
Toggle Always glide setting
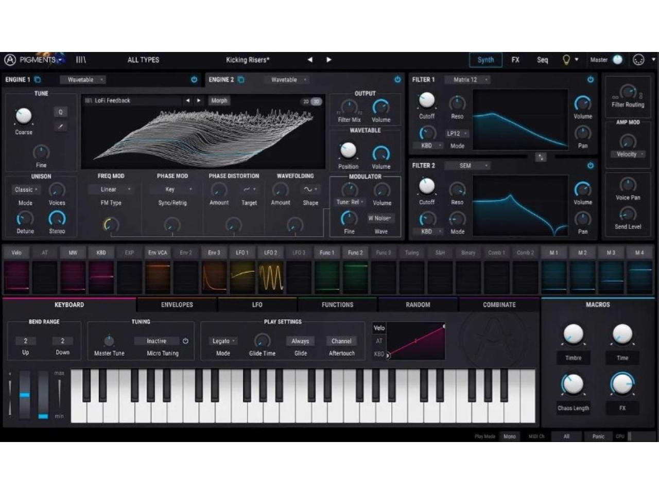pyautogui.click(x=300, y=341)
